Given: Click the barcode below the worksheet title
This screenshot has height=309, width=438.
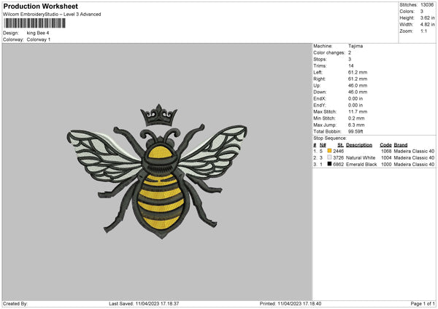Looking at the screenshot, I should [x=35, y=23].
